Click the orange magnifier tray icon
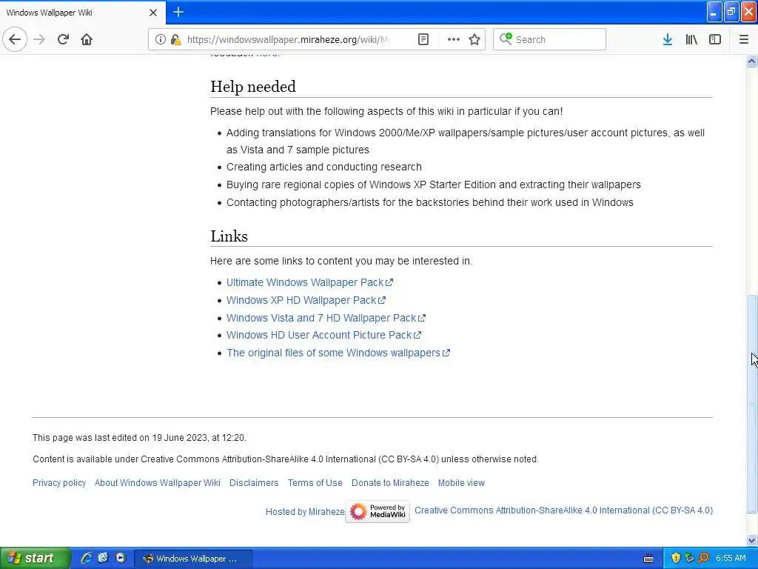Screen dimensions: 758x569 point(703,559)
